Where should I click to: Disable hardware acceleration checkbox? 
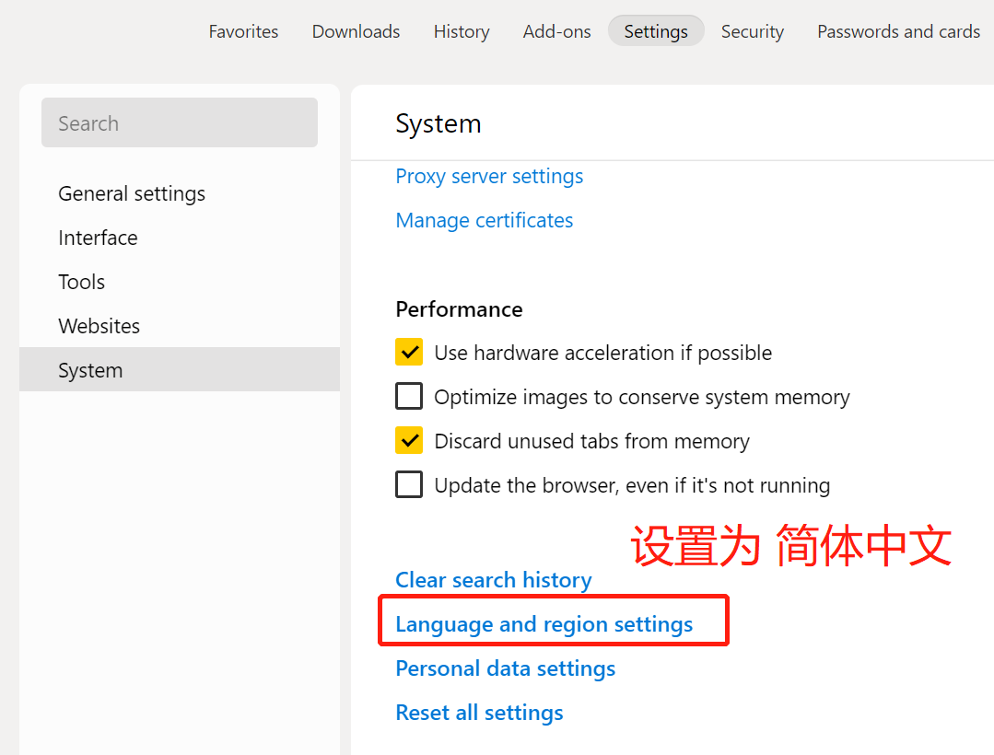coord(409,352)
